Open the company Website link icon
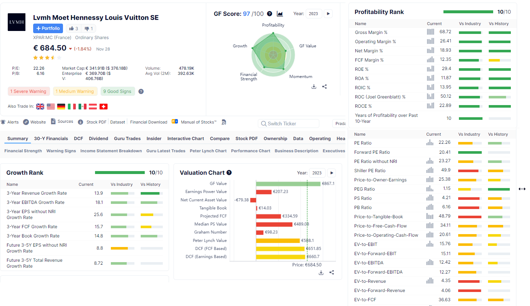 point(26,122)
